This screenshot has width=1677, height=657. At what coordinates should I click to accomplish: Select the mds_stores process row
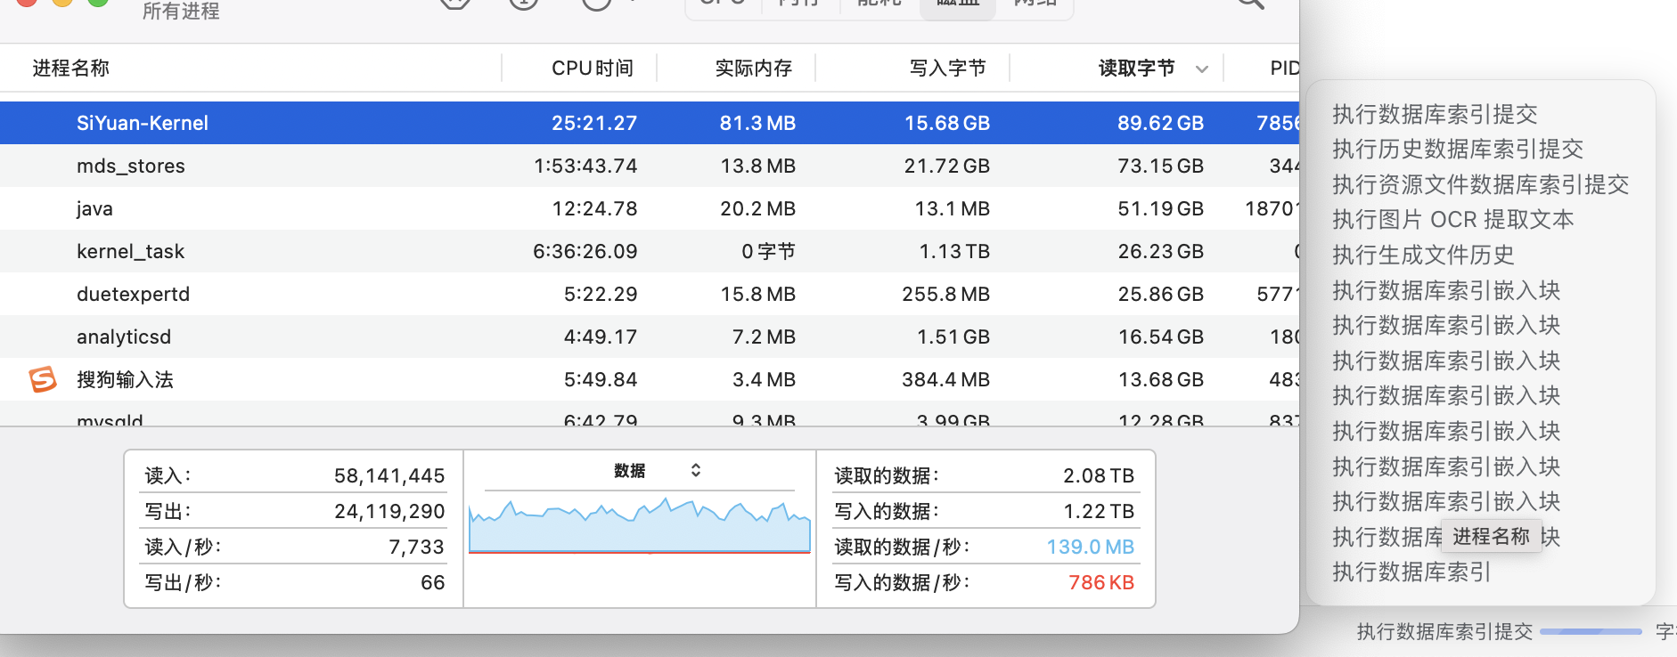[650, 166]
